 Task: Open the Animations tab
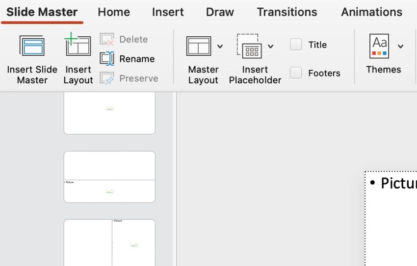click(371, 12)
